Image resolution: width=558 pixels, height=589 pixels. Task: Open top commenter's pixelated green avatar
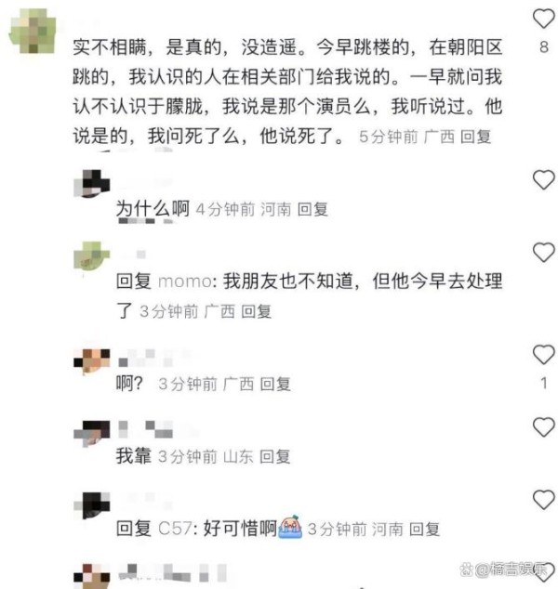[x=33, y=31]
